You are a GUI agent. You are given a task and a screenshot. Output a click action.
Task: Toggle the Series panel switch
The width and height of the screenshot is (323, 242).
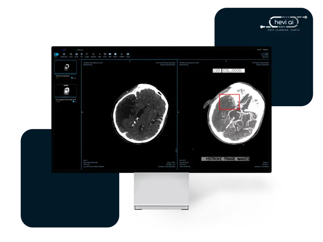click(x=56, y=55)
